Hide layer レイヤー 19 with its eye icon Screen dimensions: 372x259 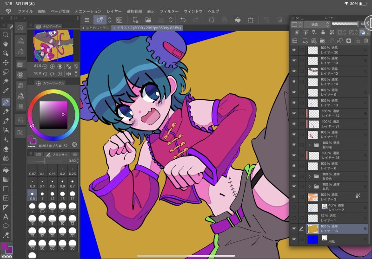pos(294,61)
